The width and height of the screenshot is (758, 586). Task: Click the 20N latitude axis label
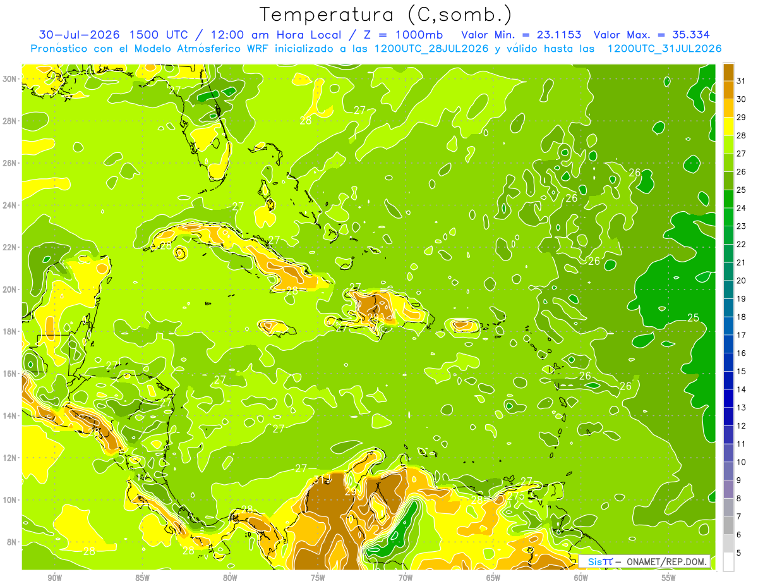click(11, 290)
